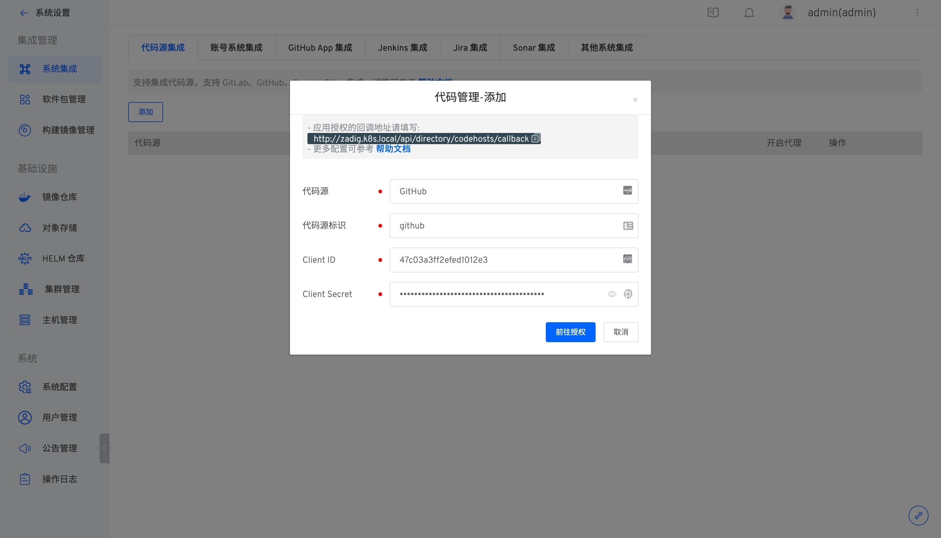
Task: Switch to the 代码源集成 tab
Action: [x=163, y=48]
